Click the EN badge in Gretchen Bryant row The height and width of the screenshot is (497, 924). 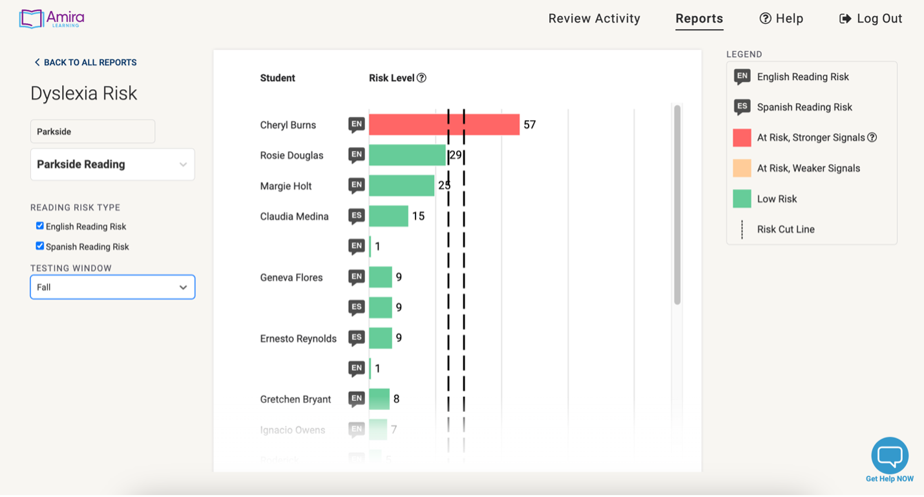(357, 399)
